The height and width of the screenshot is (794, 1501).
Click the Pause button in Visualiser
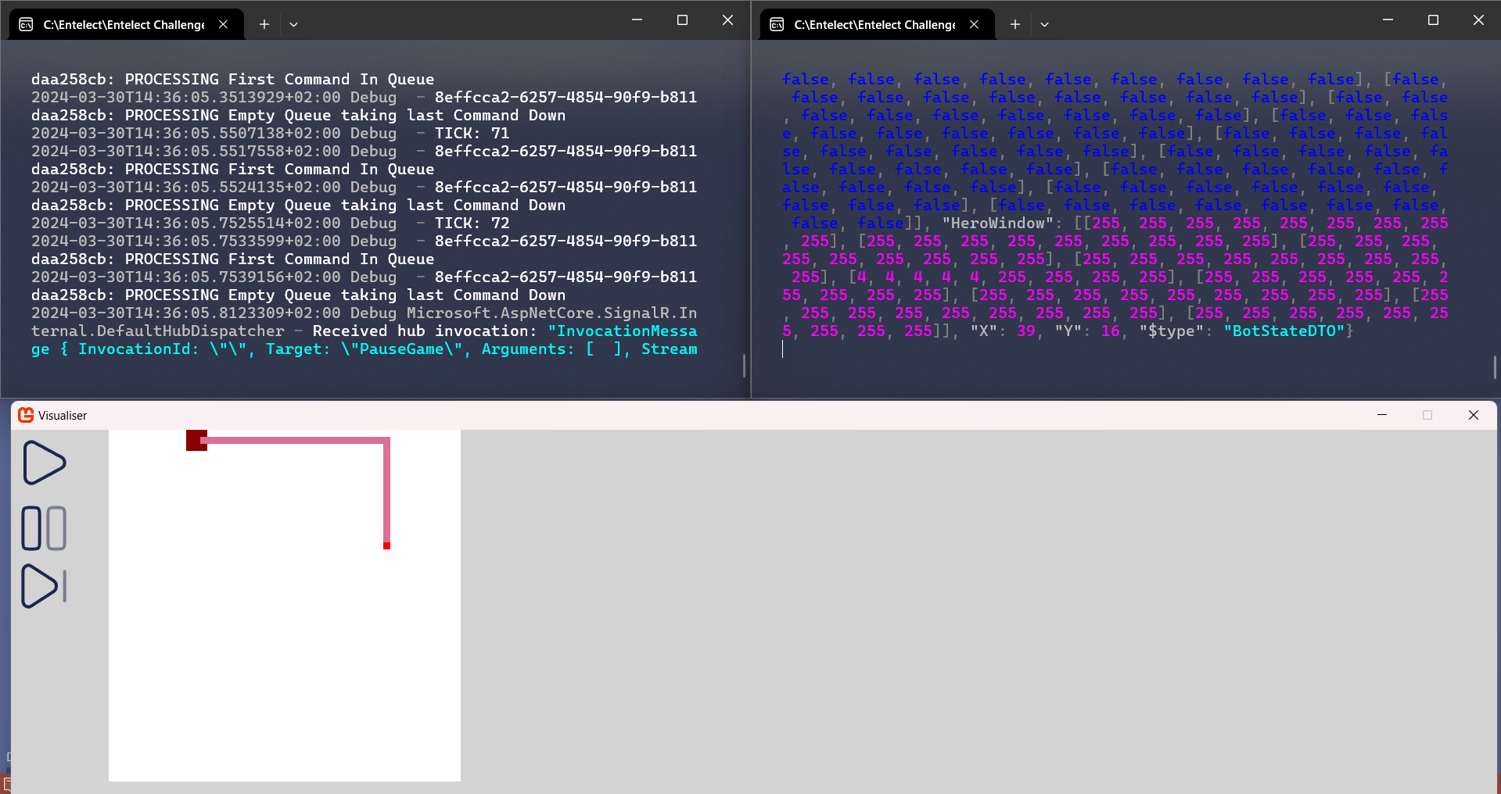click(x=44, y=528)
